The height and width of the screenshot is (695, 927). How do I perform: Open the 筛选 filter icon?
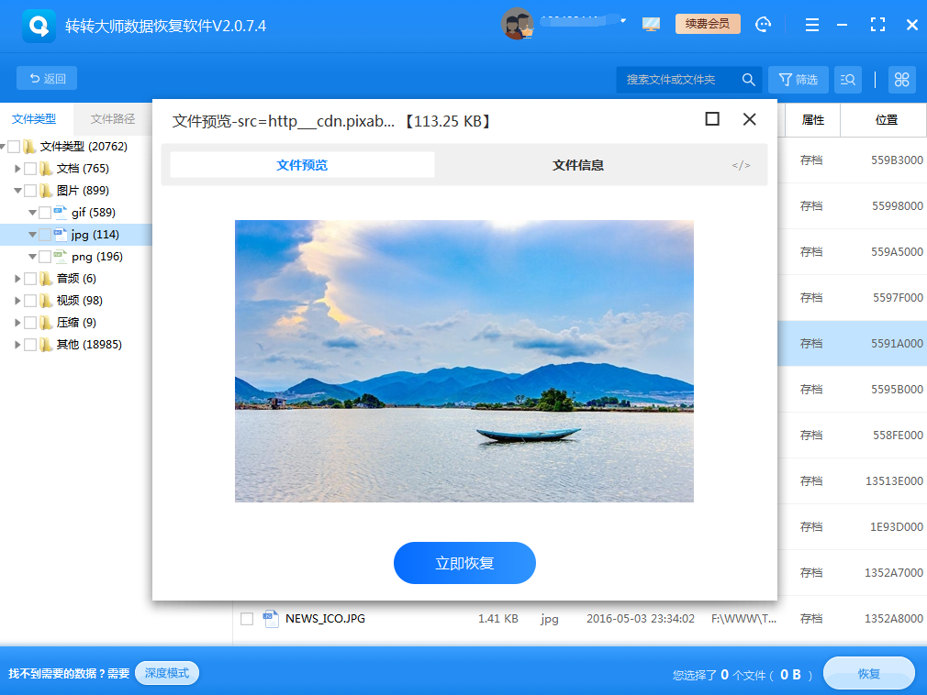[798, 79]
